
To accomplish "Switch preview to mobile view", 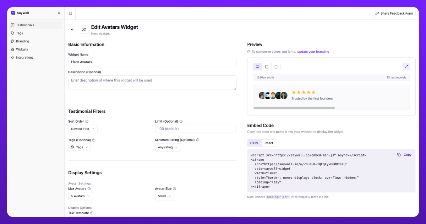I will click(x=275, y=66).
